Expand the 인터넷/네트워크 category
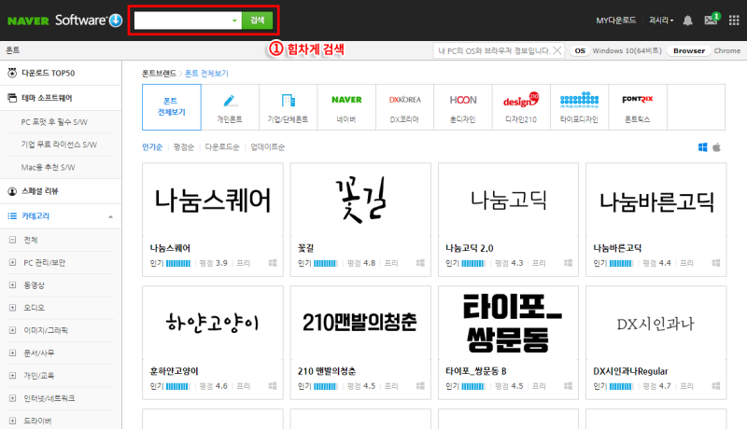This screenshot has height=429, width=747. [x=12, y=398]
